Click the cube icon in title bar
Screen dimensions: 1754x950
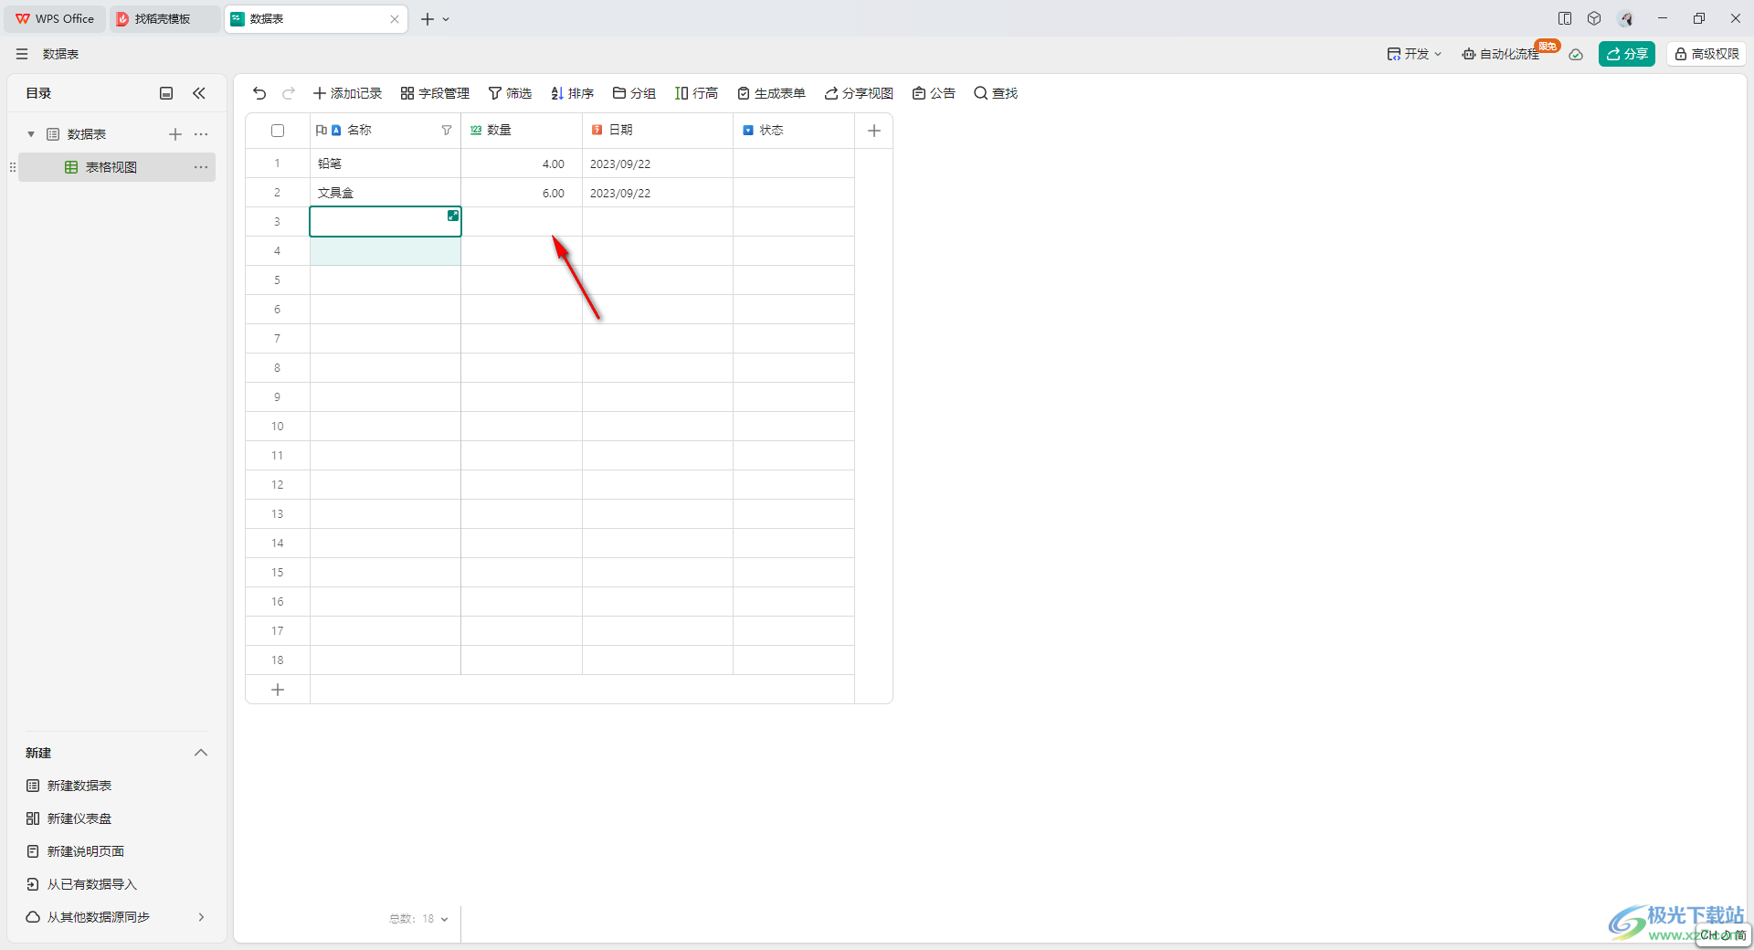(x=1594, y=18)
